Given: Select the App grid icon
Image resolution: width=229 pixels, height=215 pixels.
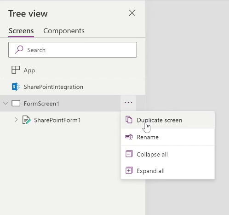Looking at the screenshot, I should 16,70.
